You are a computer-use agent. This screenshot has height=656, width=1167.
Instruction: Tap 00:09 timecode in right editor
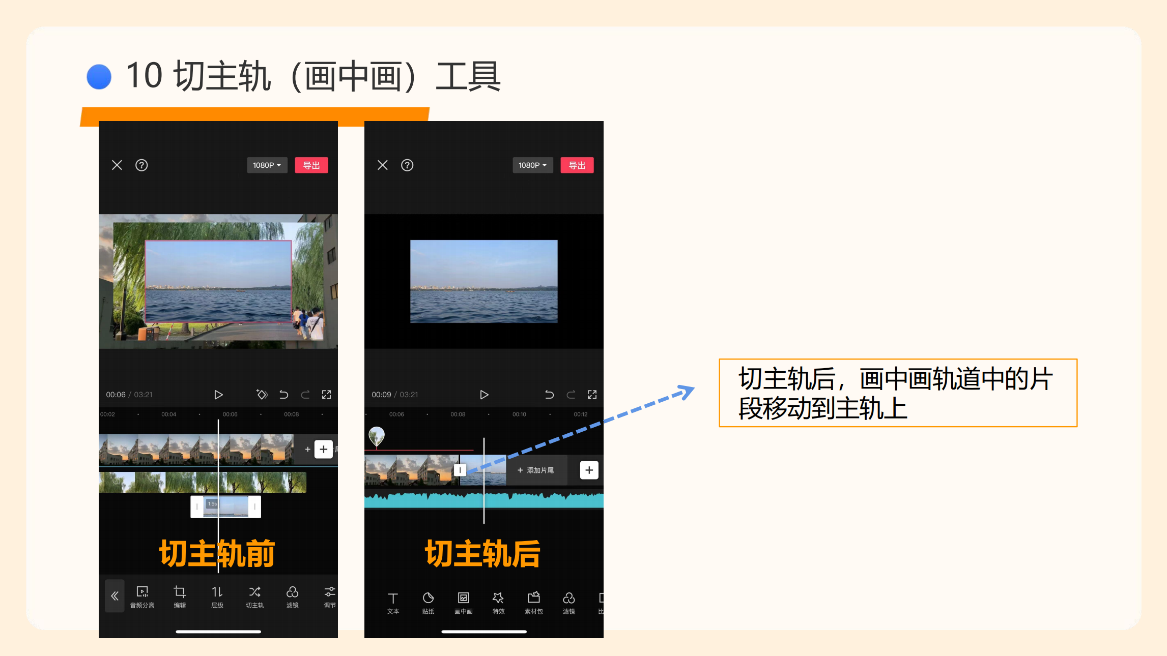381,395
